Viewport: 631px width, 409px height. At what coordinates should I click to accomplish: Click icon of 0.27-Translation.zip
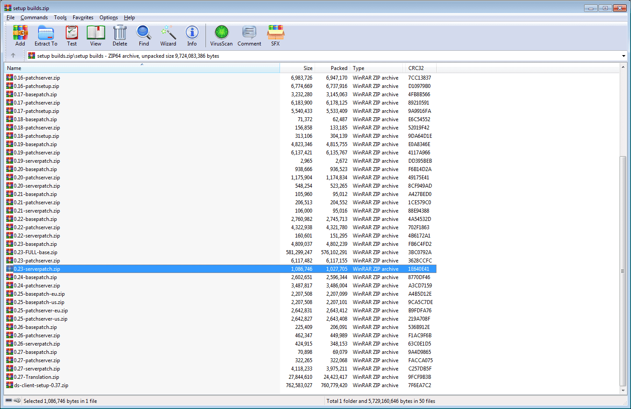coord(10,377)
